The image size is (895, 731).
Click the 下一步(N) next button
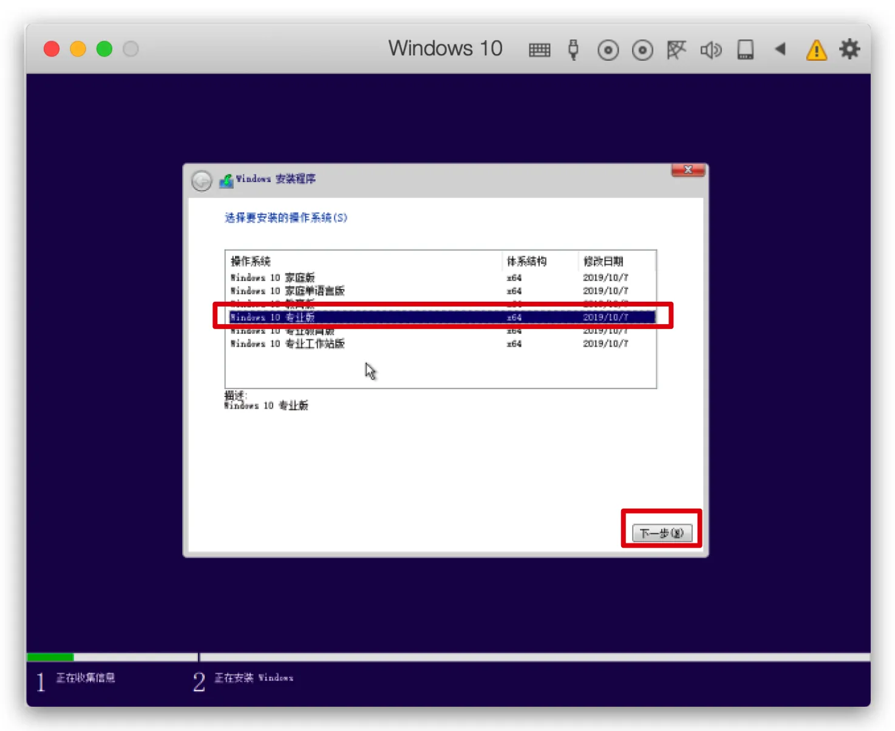[662, 533]
